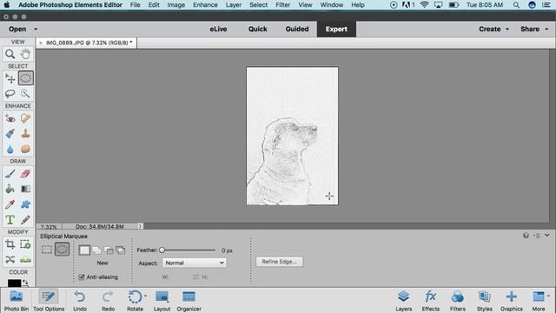This screenshot has width=556, height=313.
Task: Open the More panels dropdown arrow
Action: tap(548, 296)
